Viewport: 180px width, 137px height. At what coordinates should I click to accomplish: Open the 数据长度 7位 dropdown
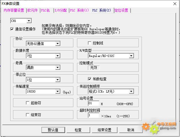[x=57, y=56]
